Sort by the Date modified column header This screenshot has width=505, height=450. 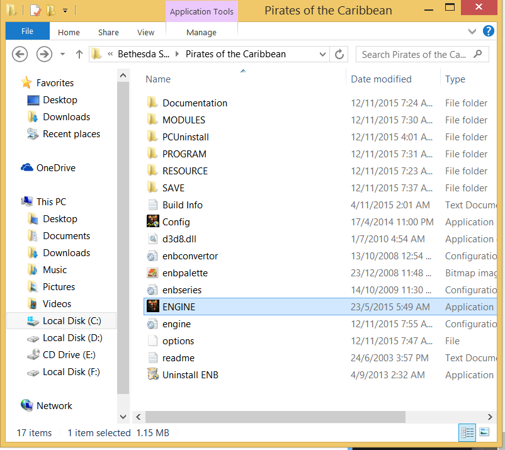click(381, 79)
